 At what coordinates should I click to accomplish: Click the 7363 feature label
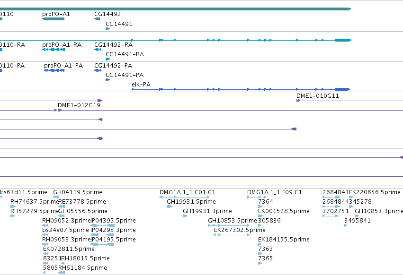[265, 249]
